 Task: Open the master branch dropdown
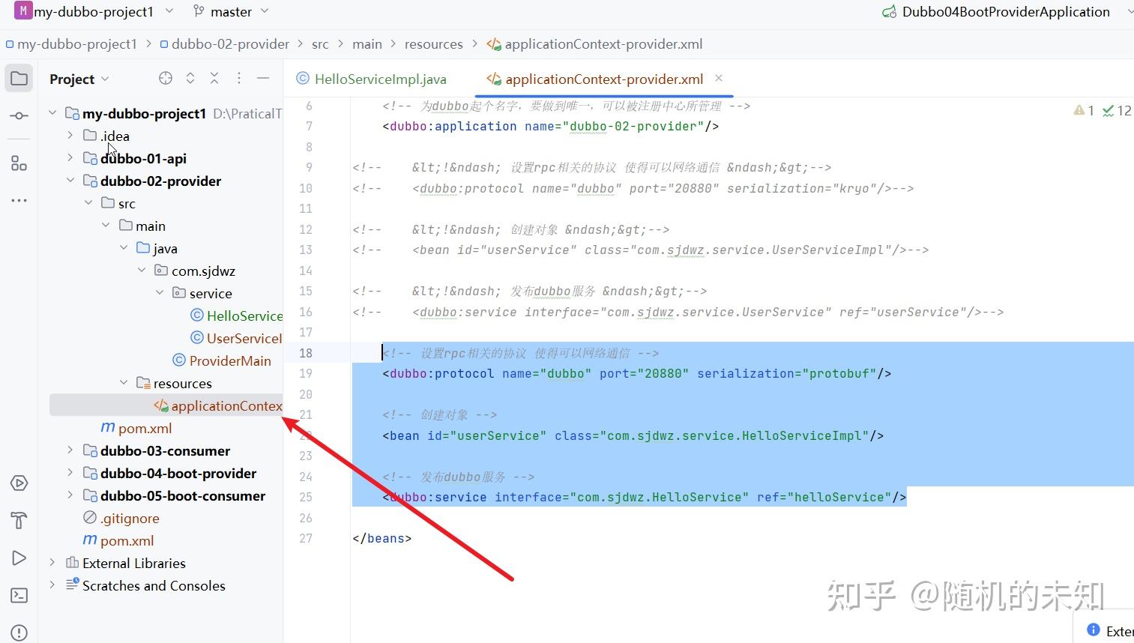tap(231, 11)
